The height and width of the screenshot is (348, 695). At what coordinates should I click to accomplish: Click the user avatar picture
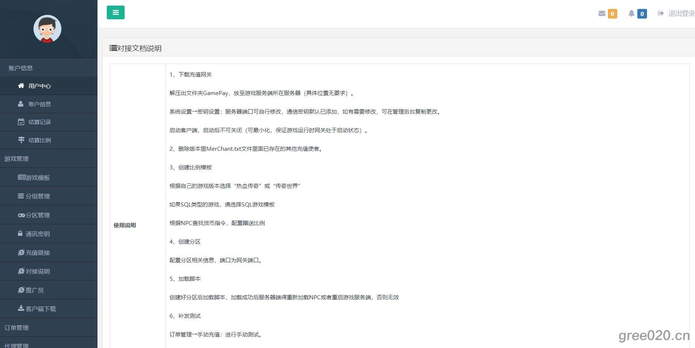(x=47, y=29)
